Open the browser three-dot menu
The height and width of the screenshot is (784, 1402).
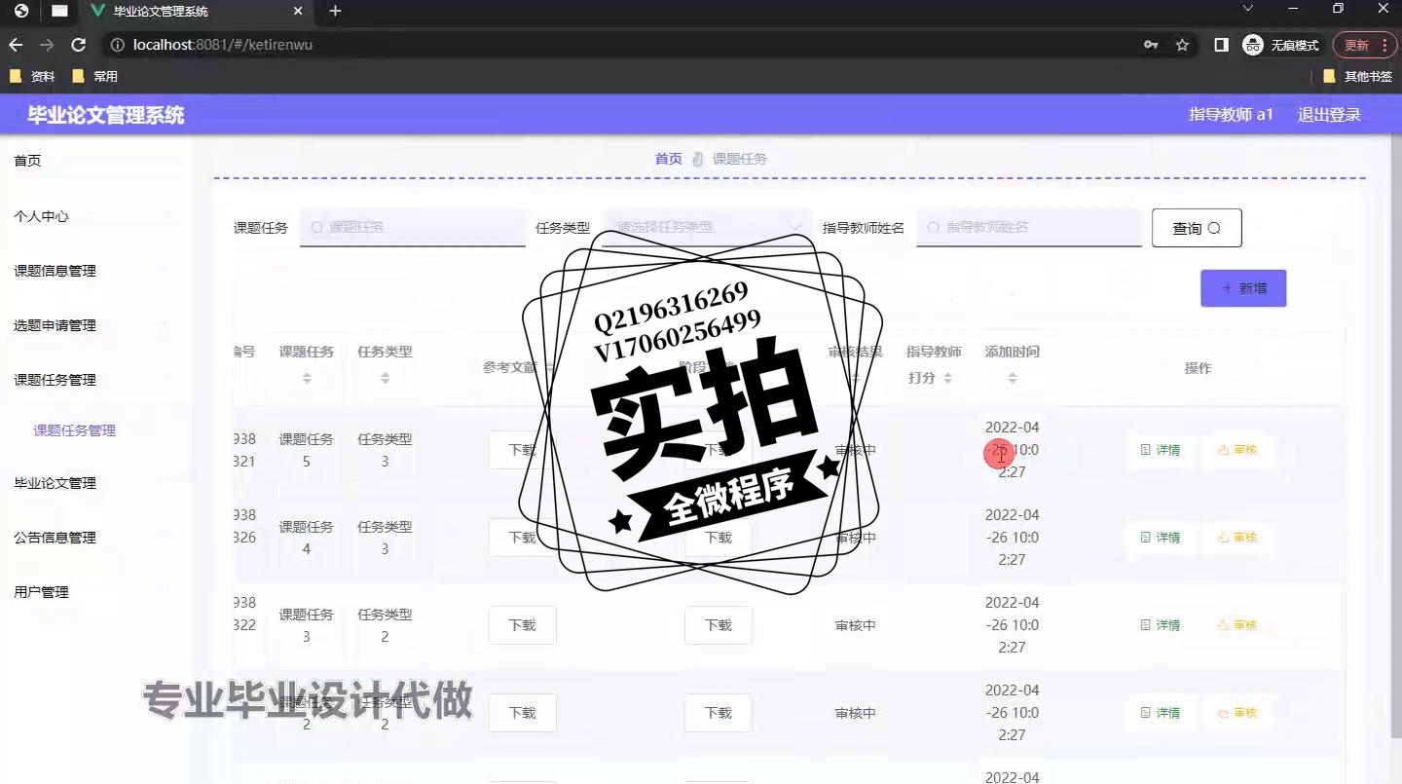1384,45
